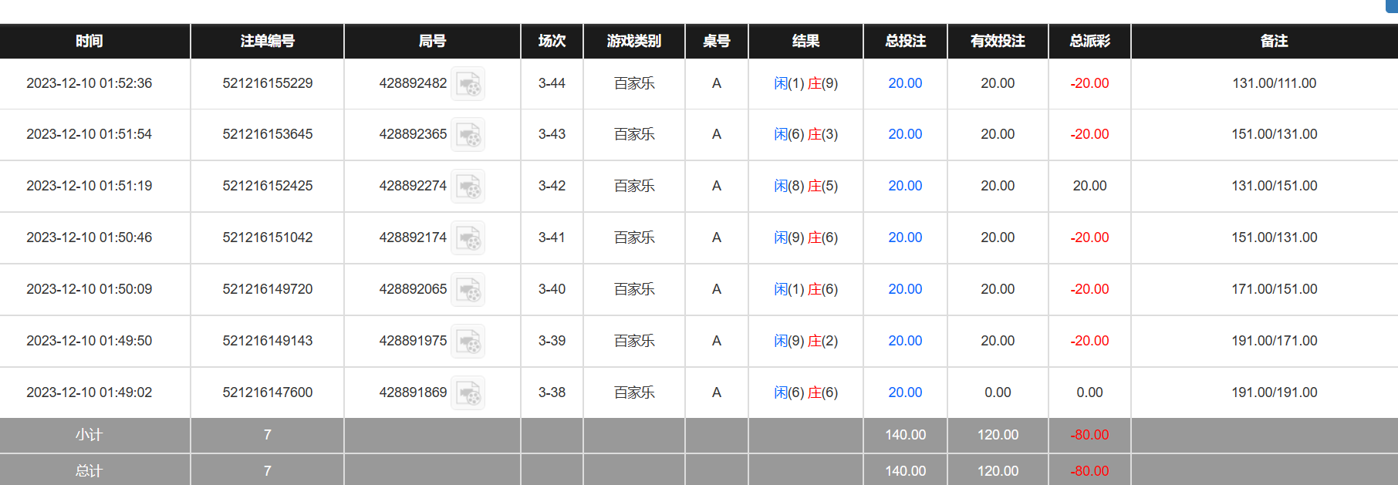Click the 结果 column header
Screen dimensions: 1398x485
pos(805,41)
